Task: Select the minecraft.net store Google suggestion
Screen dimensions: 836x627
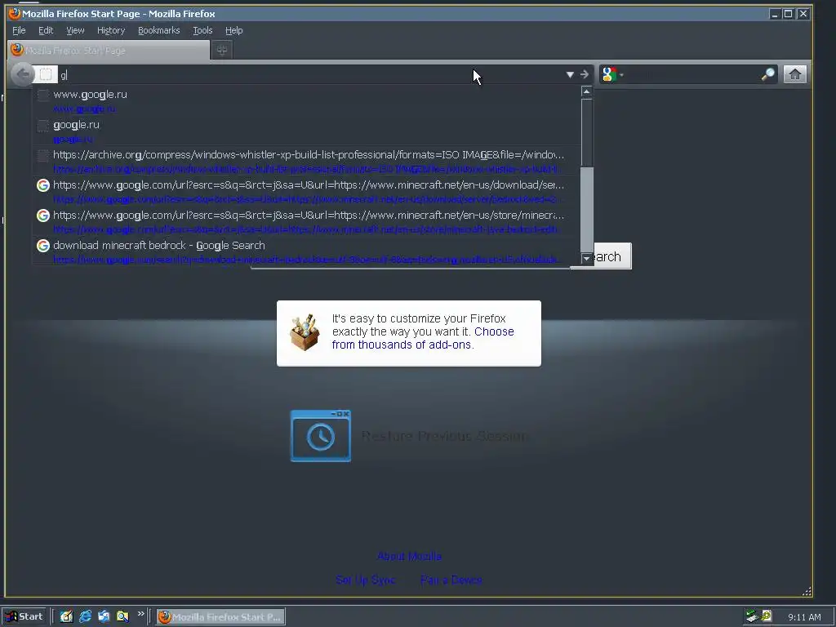Action: tap(307, 221)
